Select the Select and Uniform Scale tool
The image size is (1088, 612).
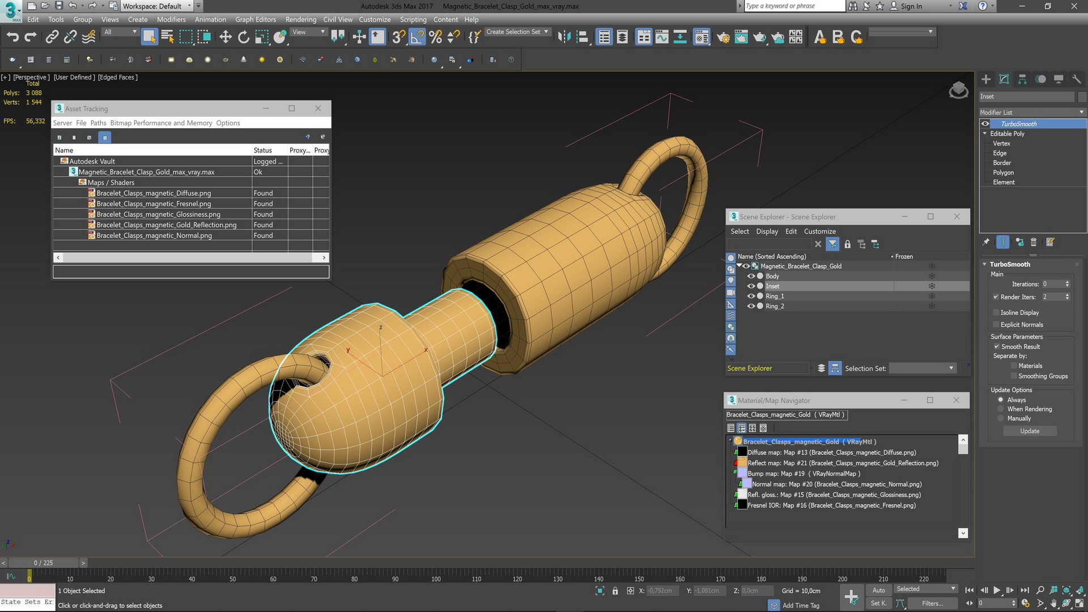[x=262, y=37]
